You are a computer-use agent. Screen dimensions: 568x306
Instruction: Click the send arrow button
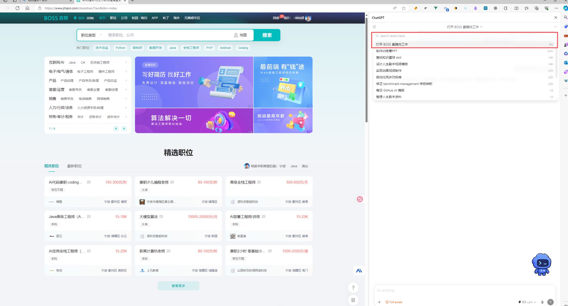pos(550,302)
